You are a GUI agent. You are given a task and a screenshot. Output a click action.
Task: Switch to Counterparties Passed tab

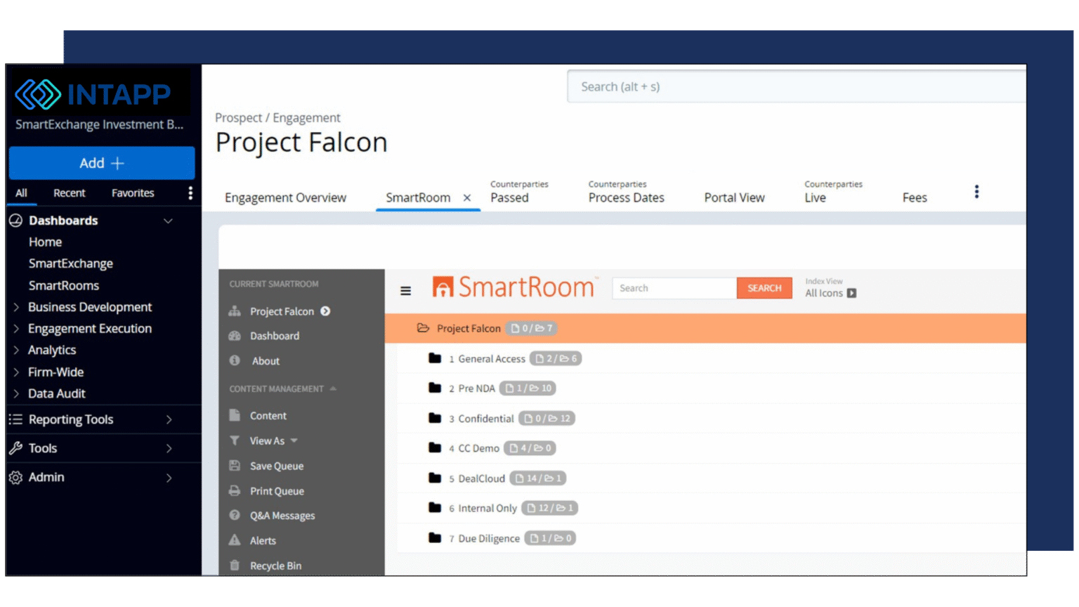519,192
